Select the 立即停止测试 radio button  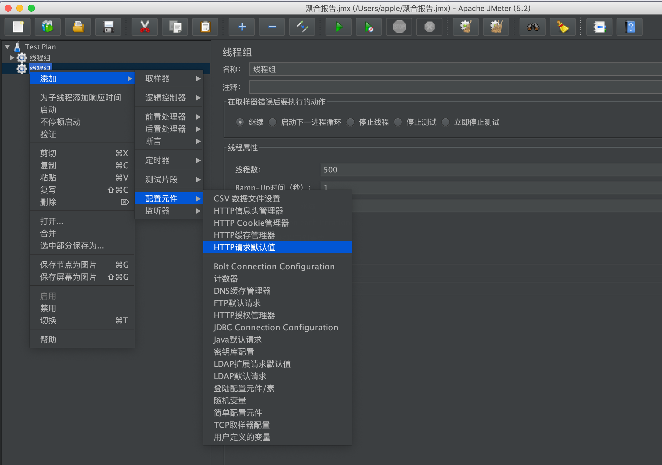[445, 122]
